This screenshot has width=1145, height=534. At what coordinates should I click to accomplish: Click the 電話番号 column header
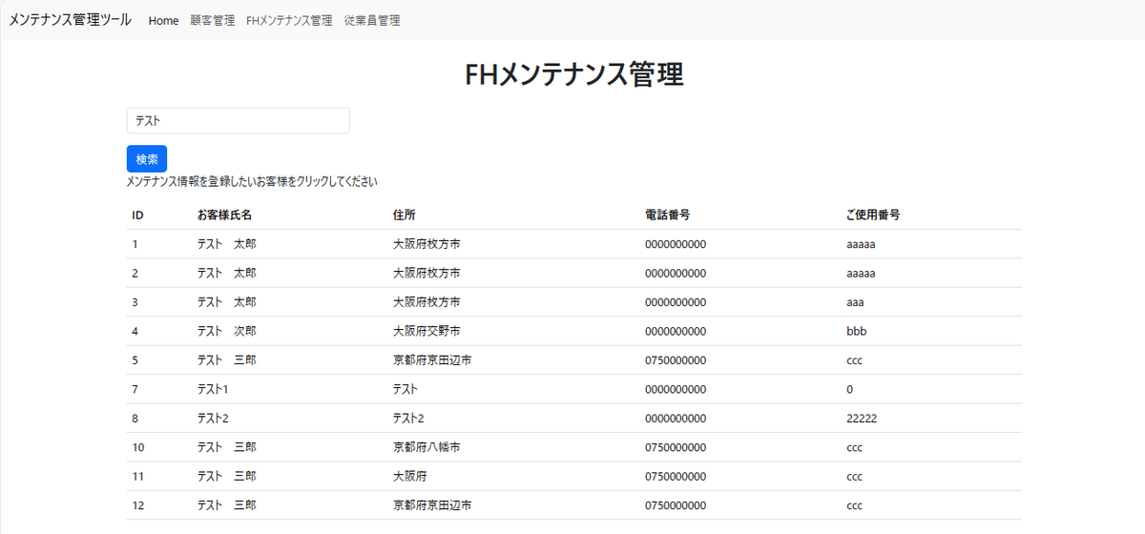tap(667, 215)
